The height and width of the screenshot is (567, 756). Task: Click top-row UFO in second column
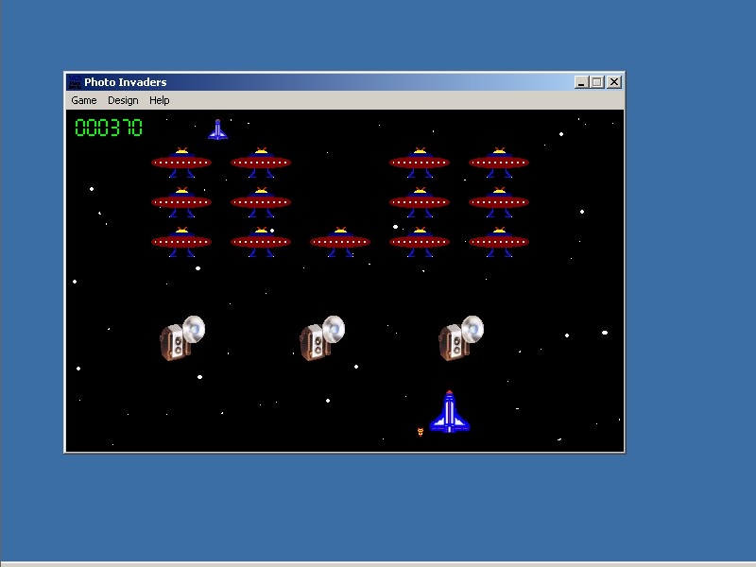point(261,163)
